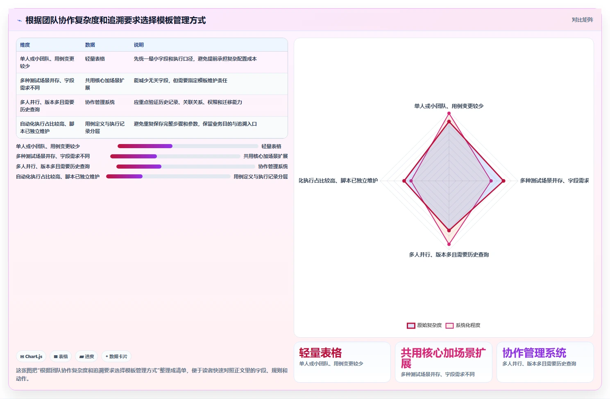Screen dimensions: 610x399
Task: Click progress row label 多人并行、版本多且需要历史查询
Action: point(53,167)
